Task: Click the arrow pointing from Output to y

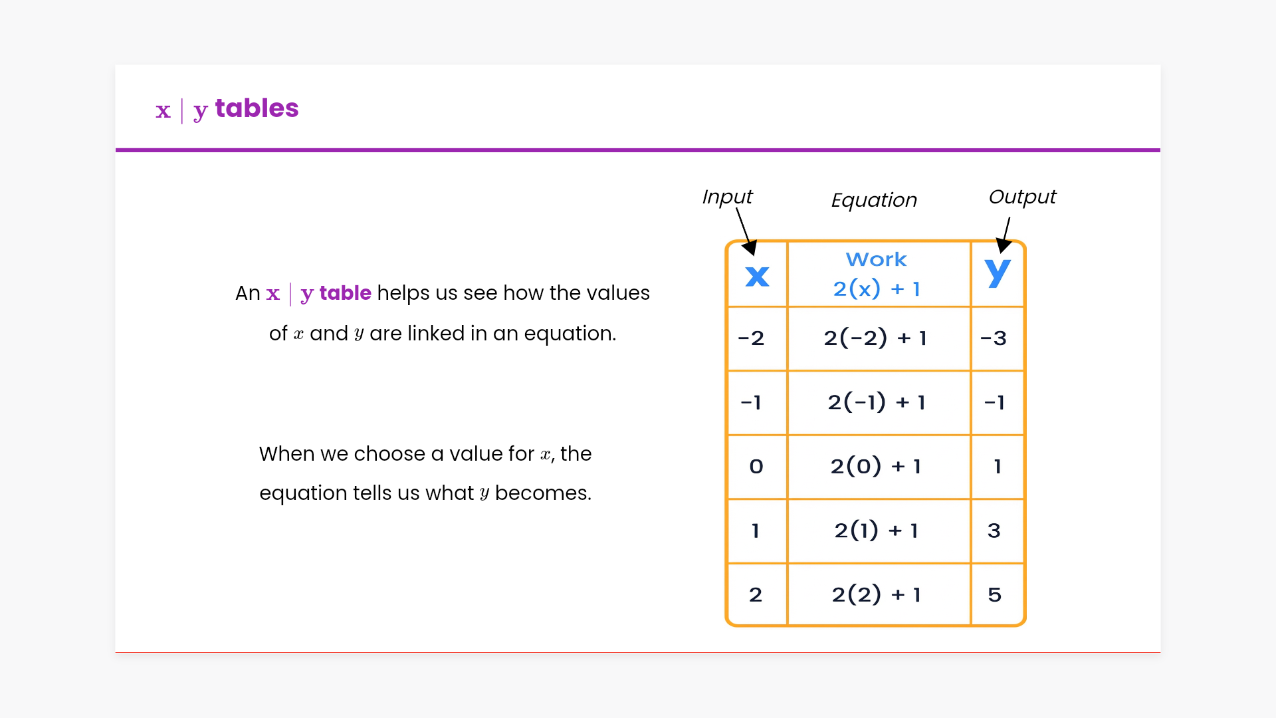Action: 1006,234
